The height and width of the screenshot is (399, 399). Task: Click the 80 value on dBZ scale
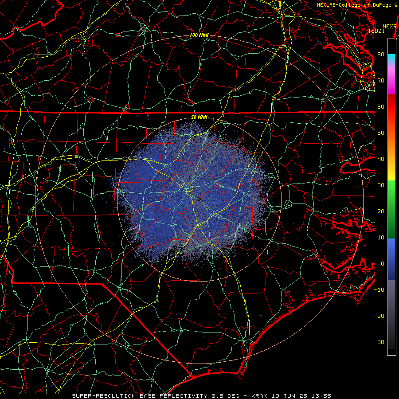tap(381, 54)
